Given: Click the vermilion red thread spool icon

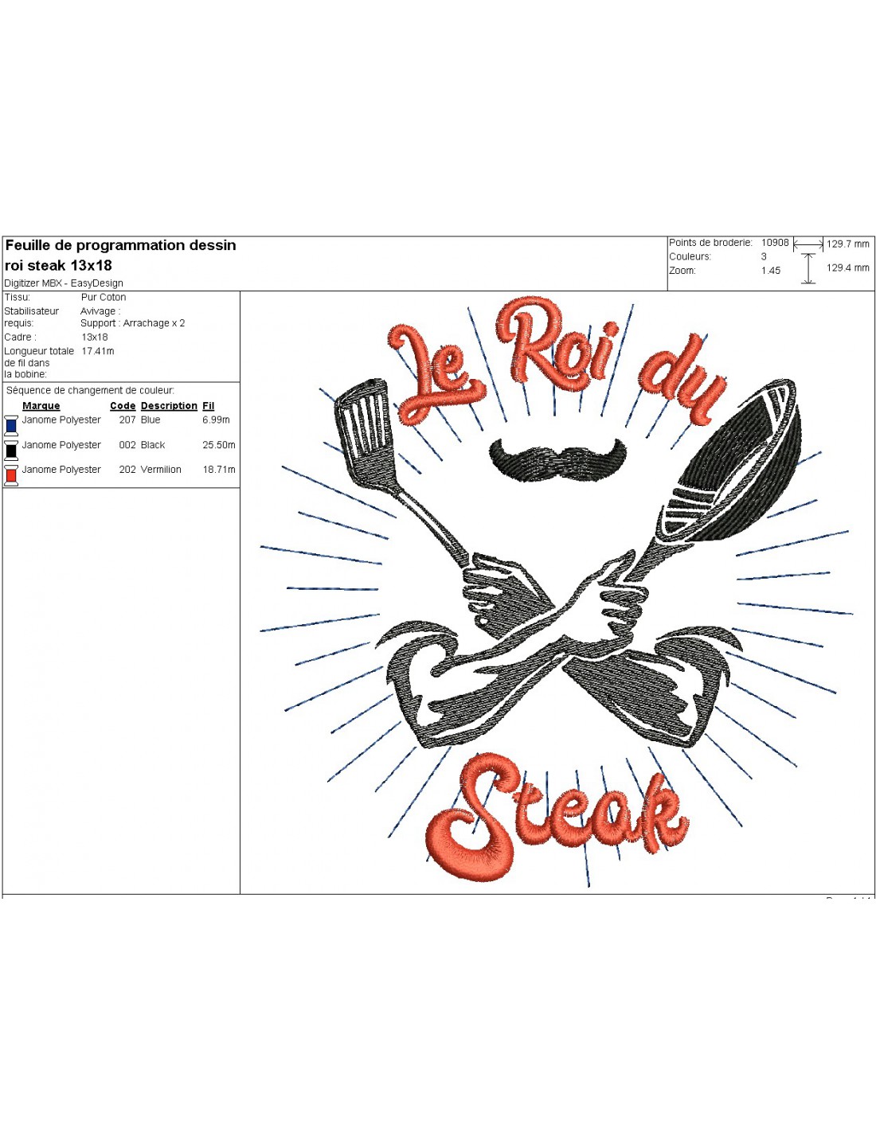Looking at the screenshot, I should 11,475.
